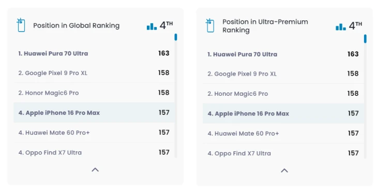The image size is (376, 189).
Task: Click the blue bar chart icon in the Global Ranking header
Action: pos(152,26)
